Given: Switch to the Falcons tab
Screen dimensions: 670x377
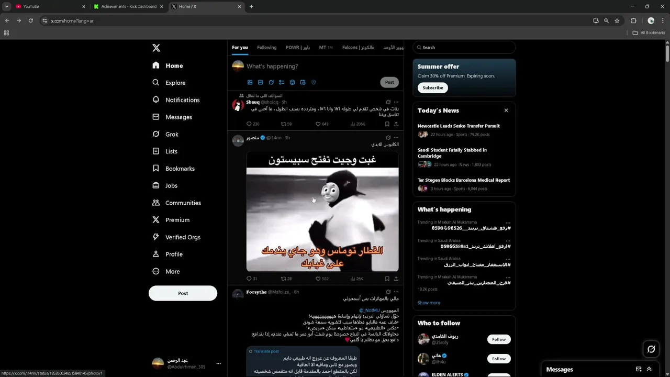Looking at the screenshot, I should 358,48.
